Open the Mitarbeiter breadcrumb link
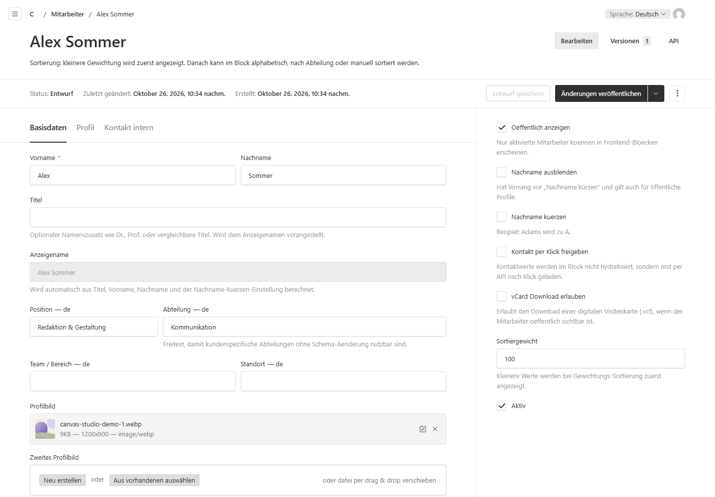Viewport: 715px width, 497px height. [68, 14]
